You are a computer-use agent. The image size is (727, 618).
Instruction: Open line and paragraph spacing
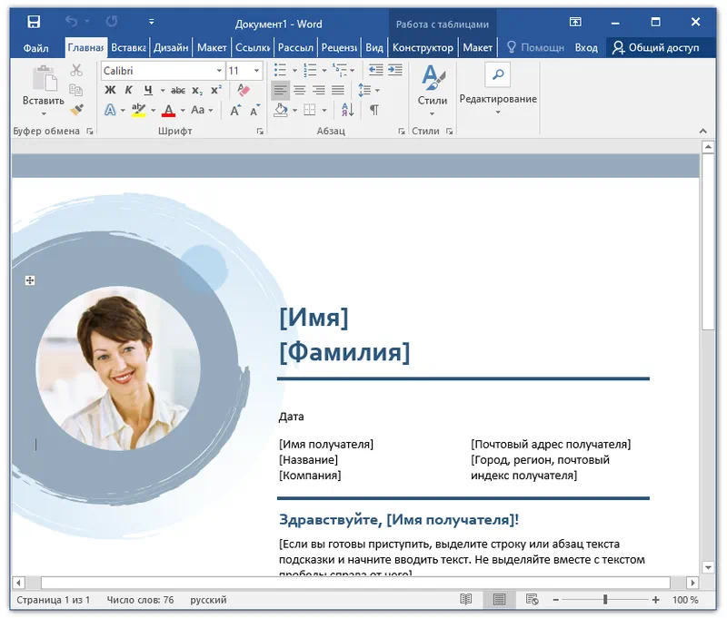pyautogui.click(x=364, y=90)
